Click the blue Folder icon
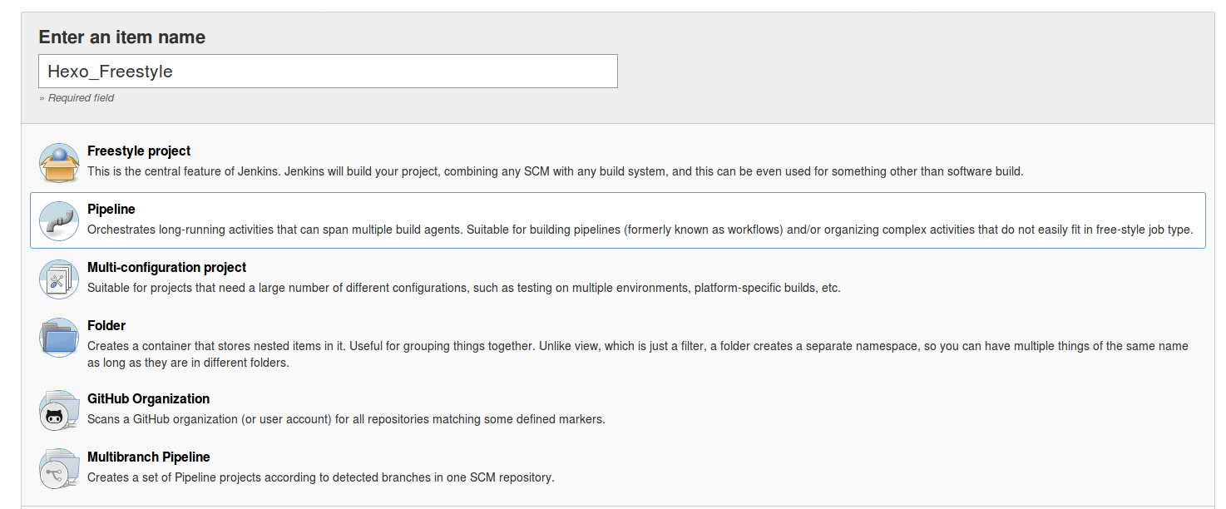This screenshot has height=509, width=1226. (x=59, y=338)
